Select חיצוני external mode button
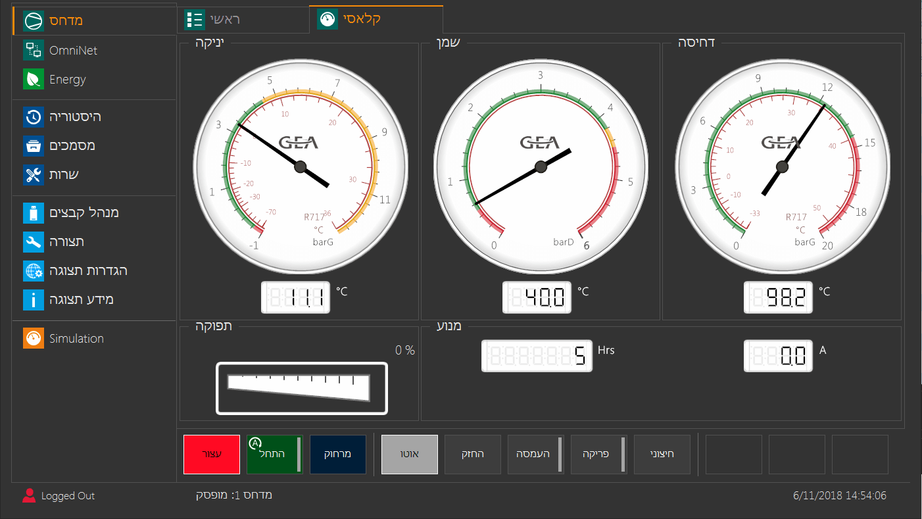 click(662, 455)
